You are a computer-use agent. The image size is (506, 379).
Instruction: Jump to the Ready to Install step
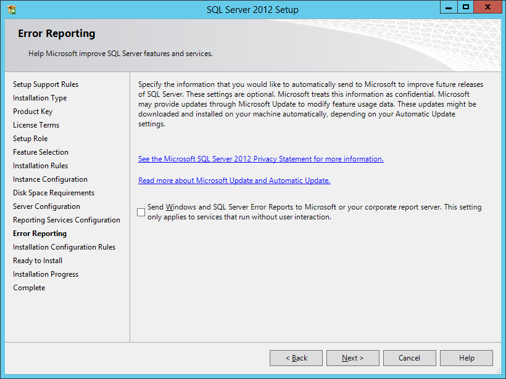37,260
